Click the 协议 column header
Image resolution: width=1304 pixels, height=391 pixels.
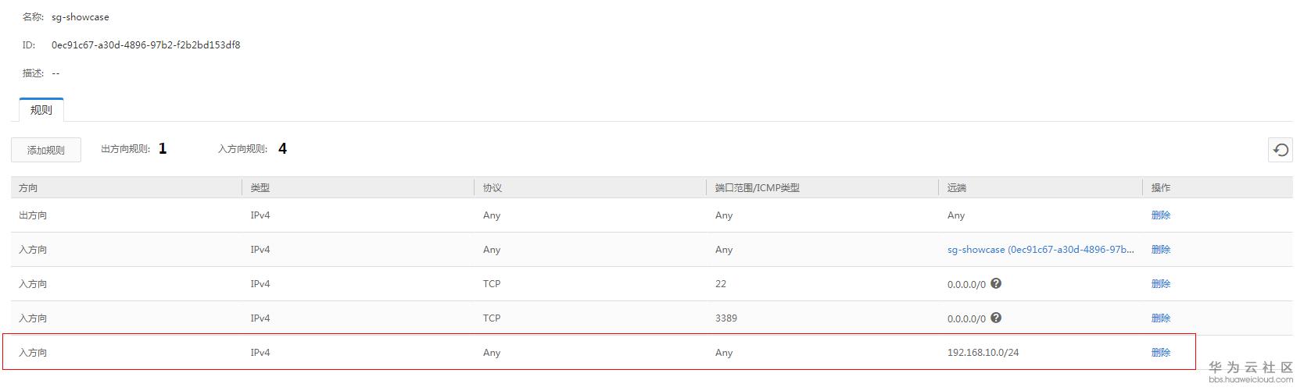[x=493, y=188]
